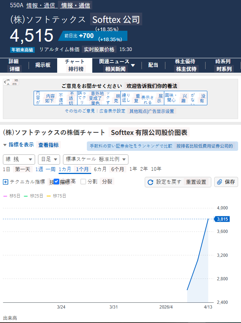Click the 保存 button
The height and width of the screenshot is (323, 241).
click(226, 182)
